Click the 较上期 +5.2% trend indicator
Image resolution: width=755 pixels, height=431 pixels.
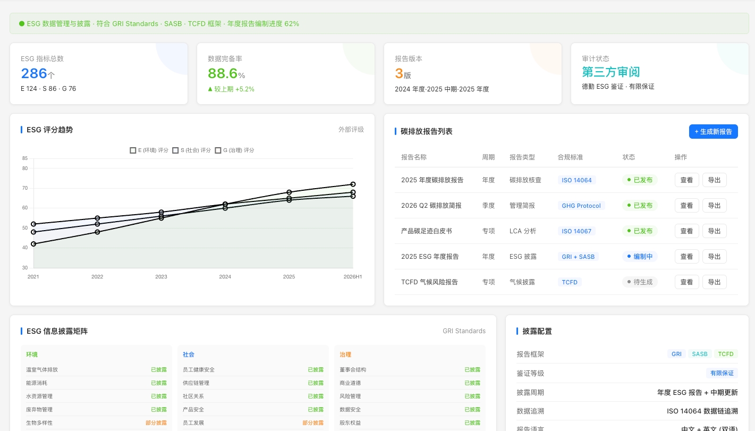click(x=231, y=89)
